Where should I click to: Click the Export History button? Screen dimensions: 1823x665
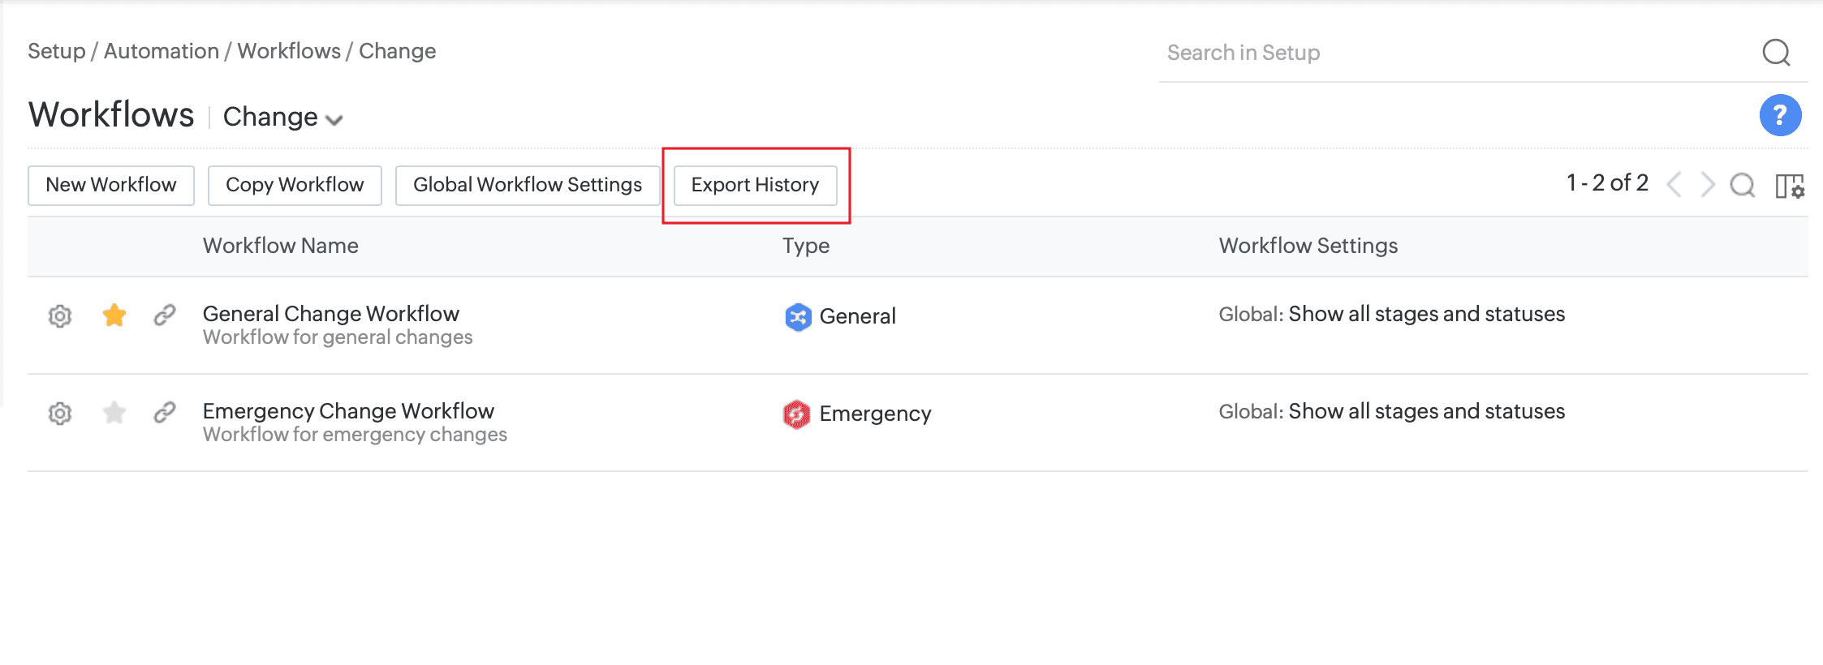click(x=754, y=185)
